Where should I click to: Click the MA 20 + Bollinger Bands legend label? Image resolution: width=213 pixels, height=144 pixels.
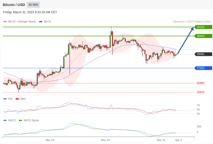coord(22,21)
